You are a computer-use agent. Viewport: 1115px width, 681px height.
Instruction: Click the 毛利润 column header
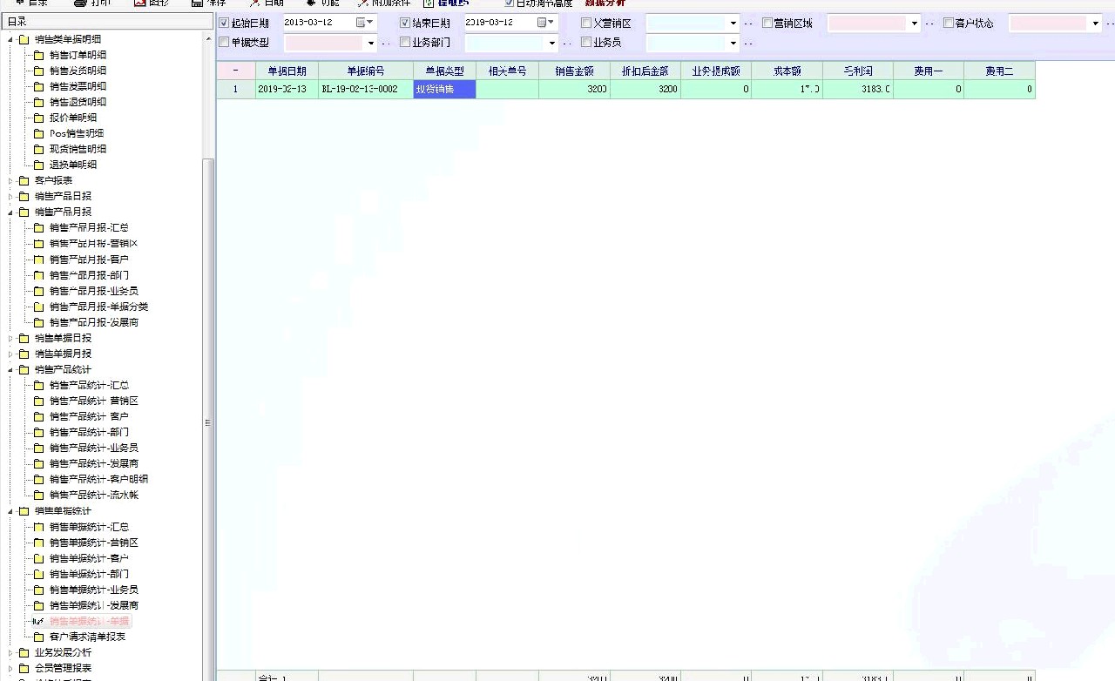coord(857,71)
